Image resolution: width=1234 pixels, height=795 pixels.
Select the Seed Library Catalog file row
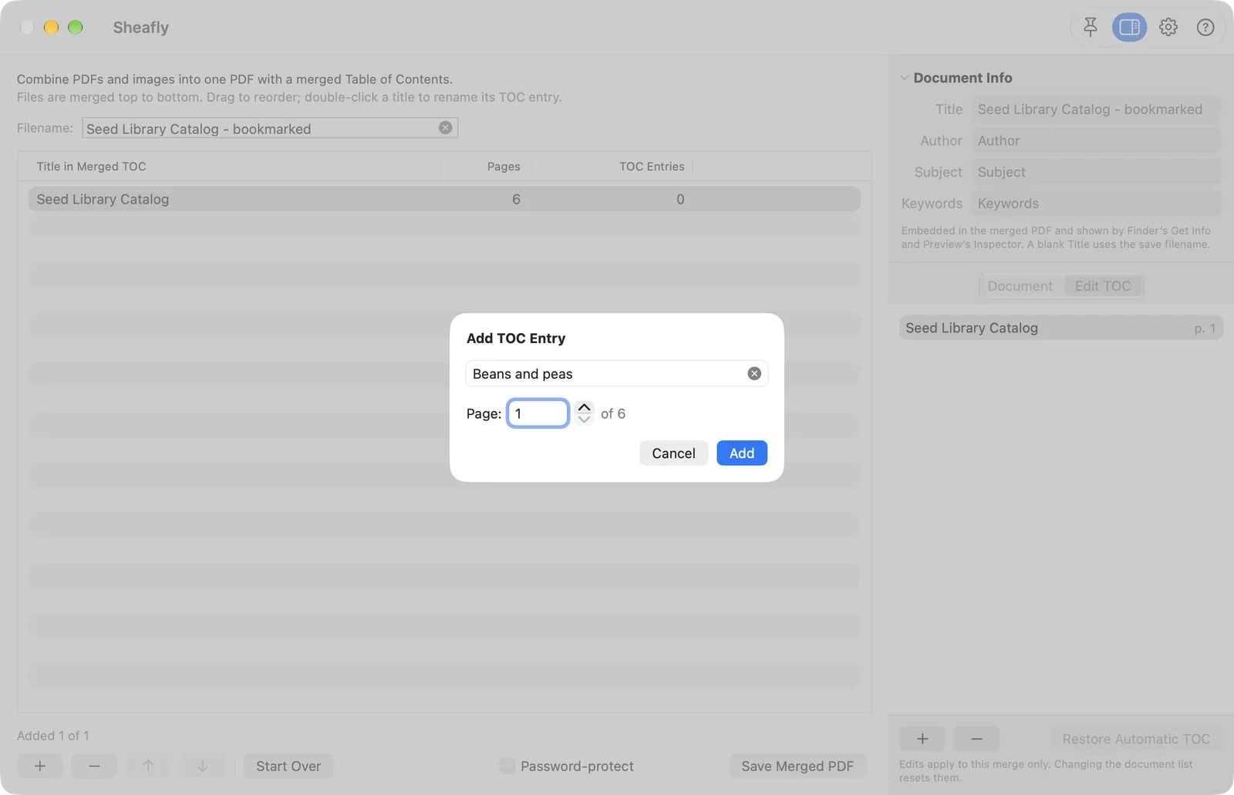(x=444, y=199)
